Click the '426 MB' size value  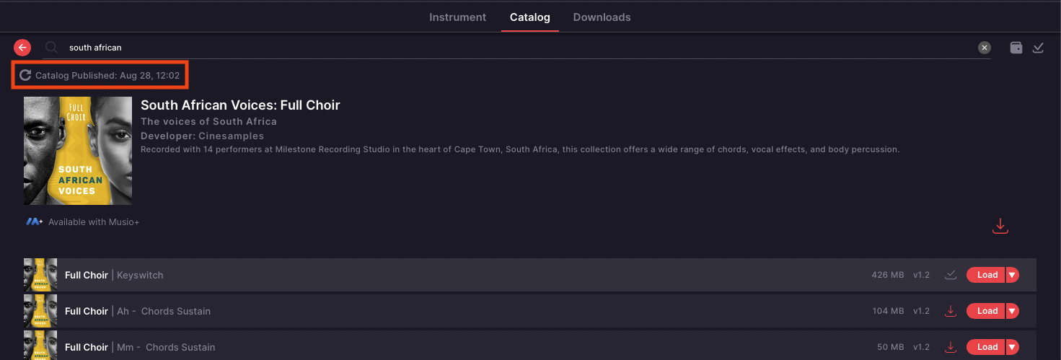tap(888, 275)
